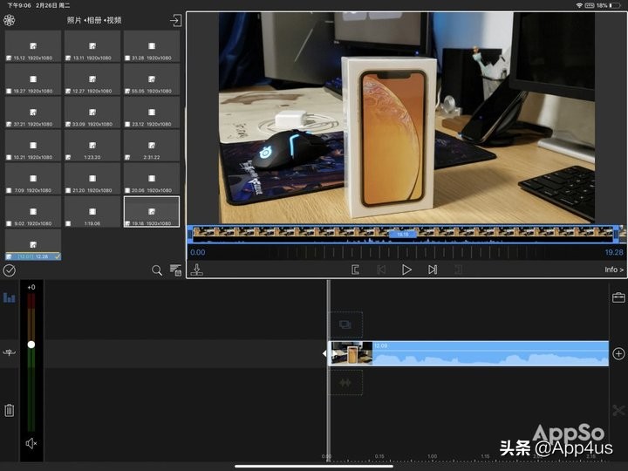Go to 照片 in the library breadcrumb

tap(73, 20)
